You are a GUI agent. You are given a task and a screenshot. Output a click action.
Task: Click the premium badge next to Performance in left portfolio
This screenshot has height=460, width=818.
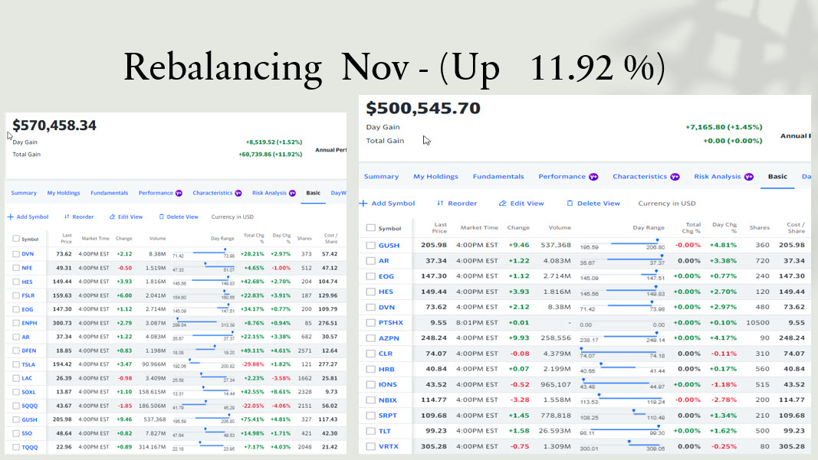tap(179, 194)
